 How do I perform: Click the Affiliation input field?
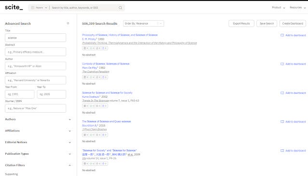coord(36,80)
